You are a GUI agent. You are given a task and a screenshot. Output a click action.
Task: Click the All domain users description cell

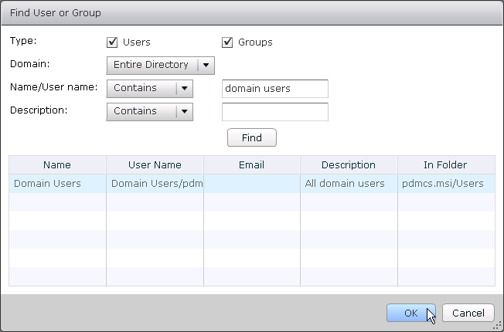[349, 183]
